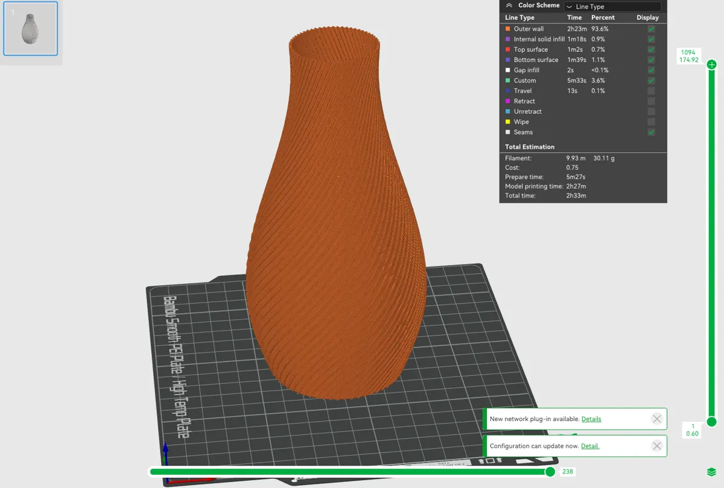This screenshot has width=724, height=488.
Task: Click the magenta Retract color swatch
Action: [508, 101]
